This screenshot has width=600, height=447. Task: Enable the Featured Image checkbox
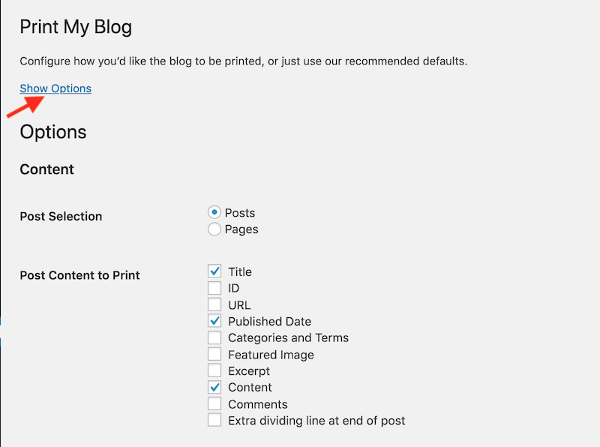tap(214, 355)
